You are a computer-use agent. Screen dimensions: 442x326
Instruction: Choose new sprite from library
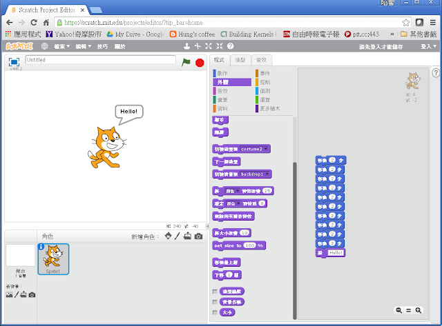(169, 236)
